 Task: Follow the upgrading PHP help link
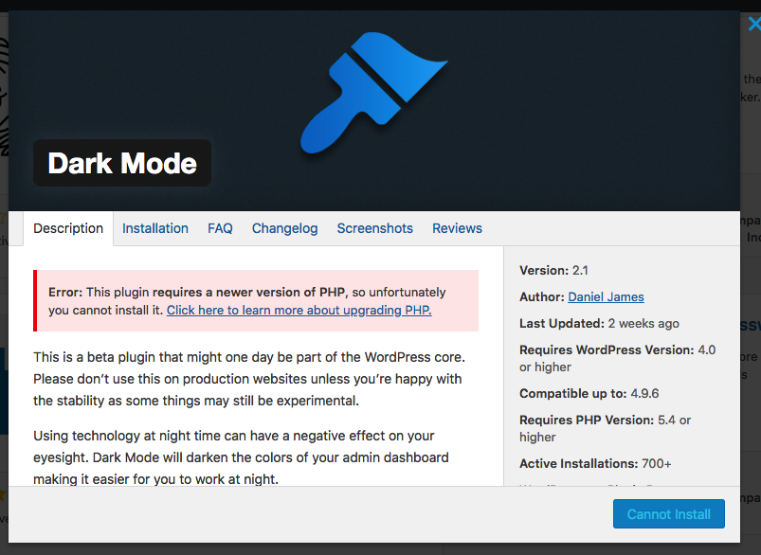299,311
